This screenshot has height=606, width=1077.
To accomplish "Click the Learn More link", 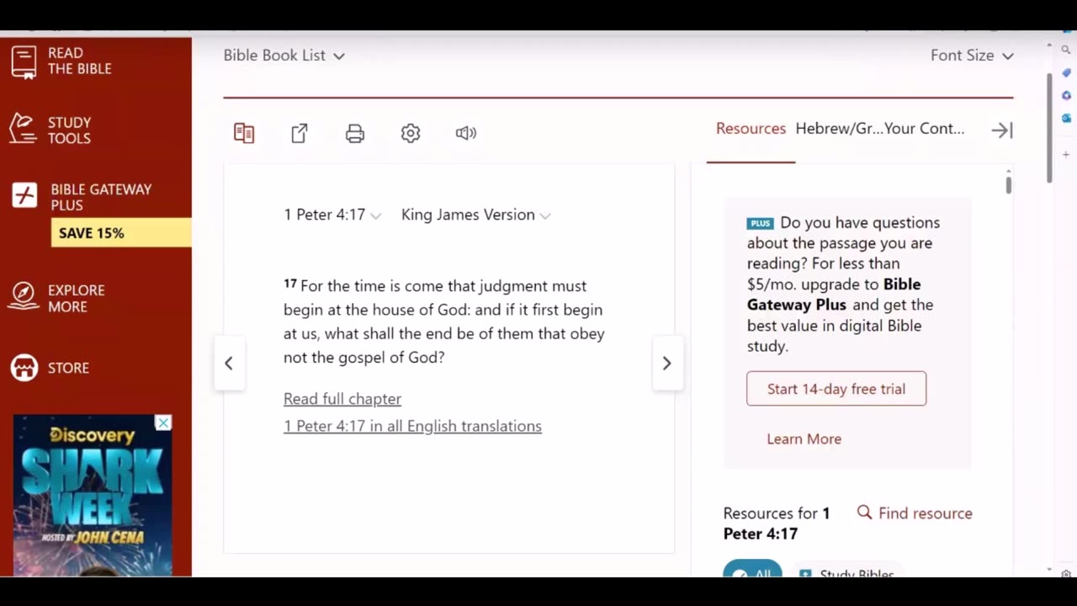I will 804,439.
